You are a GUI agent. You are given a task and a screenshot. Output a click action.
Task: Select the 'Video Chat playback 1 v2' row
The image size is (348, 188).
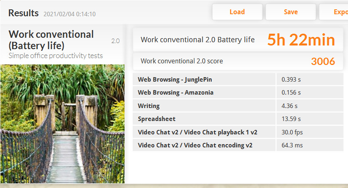pyautogui.click(x=238, y=132)
